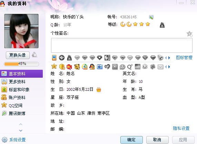
Task: Show previous icons in service icon row
Action: [166, 67]
